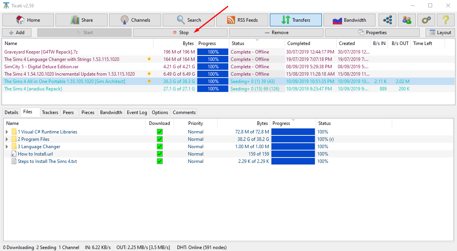Sort transfers by Completed column header
Screen dimensions: 457x251
click(311, 43)
